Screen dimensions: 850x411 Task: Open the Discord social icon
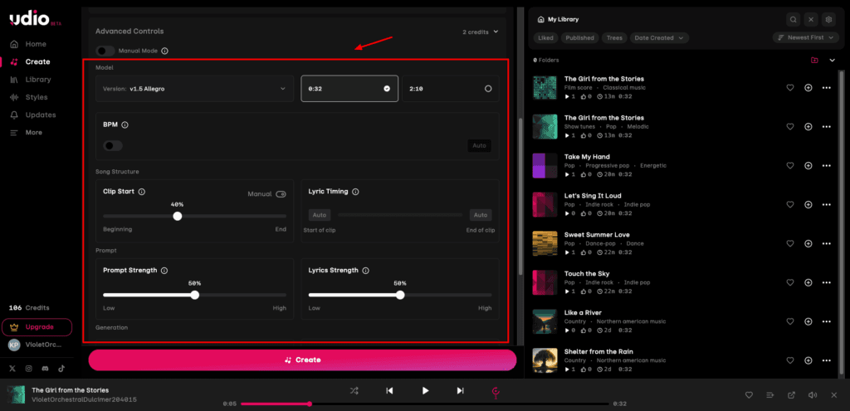click(x=45, y=368)
